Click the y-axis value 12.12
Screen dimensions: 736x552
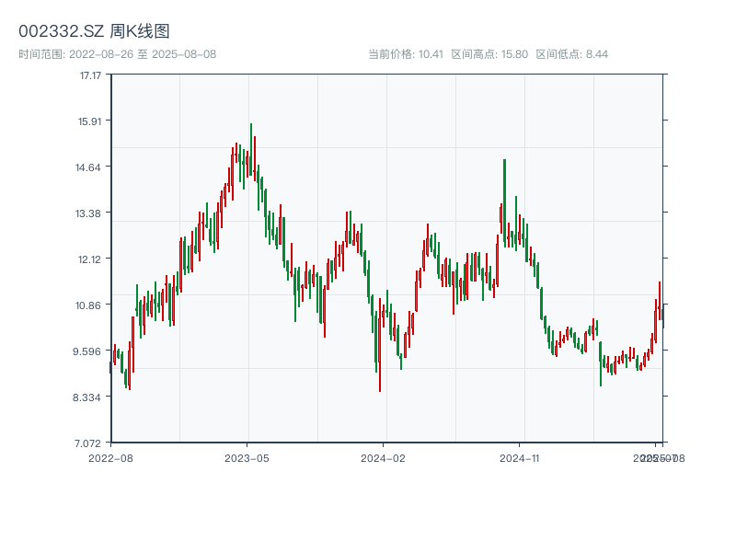pos(89,259)
